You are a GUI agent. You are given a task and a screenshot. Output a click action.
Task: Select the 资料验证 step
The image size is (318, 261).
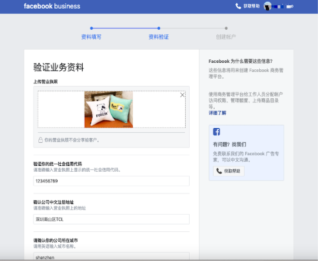[x=159, y=37]
